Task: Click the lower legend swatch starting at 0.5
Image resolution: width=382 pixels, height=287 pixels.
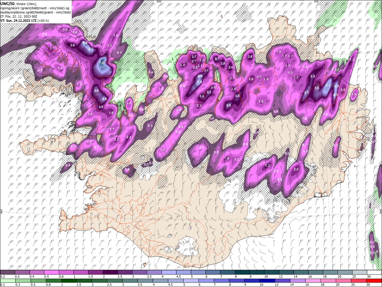Action: point(38,281)
